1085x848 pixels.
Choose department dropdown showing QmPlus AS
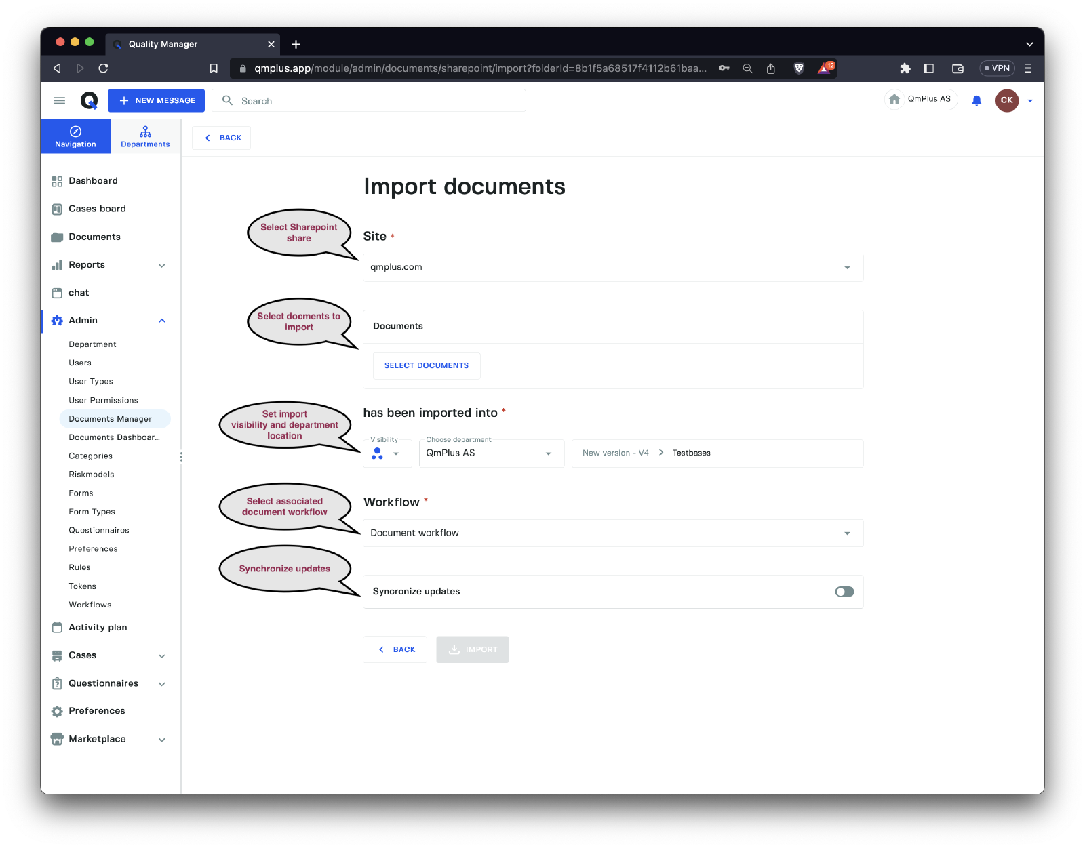[491, 453]
